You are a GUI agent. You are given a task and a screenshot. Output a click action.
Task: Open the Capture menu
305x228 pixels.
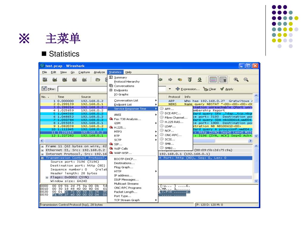pos(84,72)
